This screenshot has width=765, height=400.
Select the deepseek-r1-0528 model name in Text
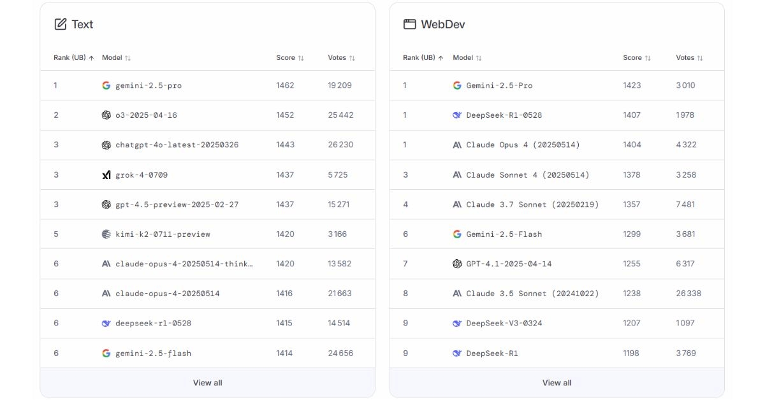[x=153, y=323]
